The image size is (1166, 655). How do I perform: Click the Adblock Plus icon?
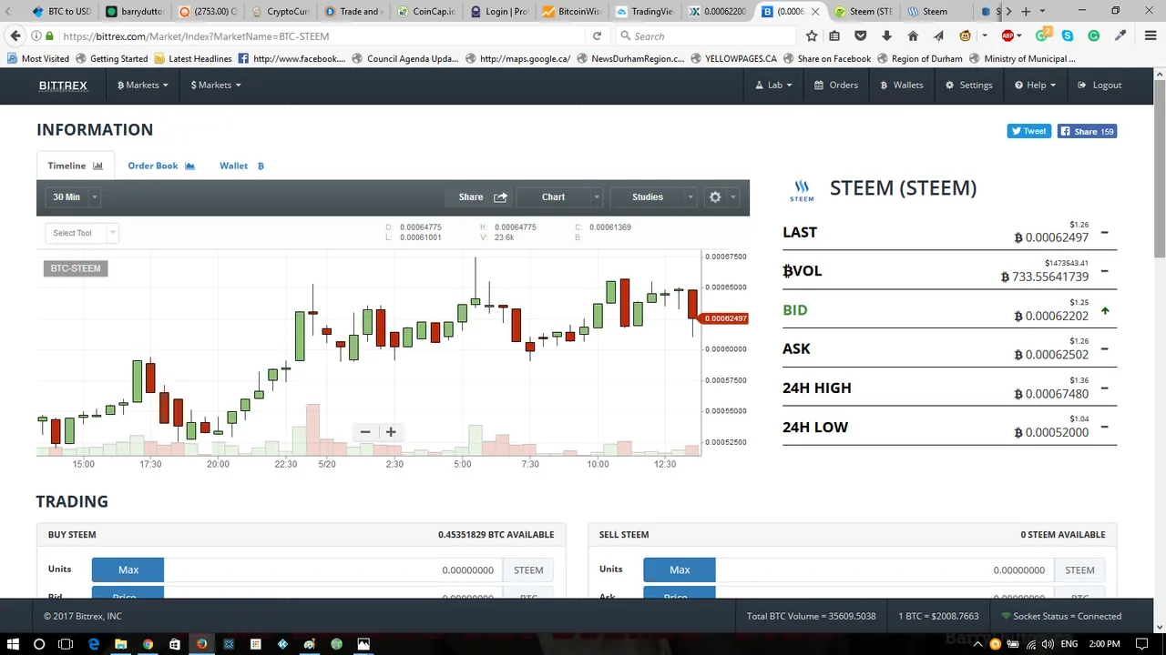coord(1007,35)
